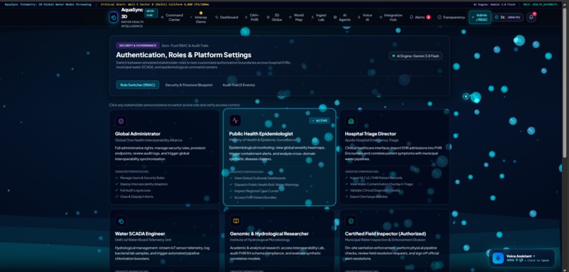
Task: Click the gold star above Interop Demo
Action: coord(200,13)
